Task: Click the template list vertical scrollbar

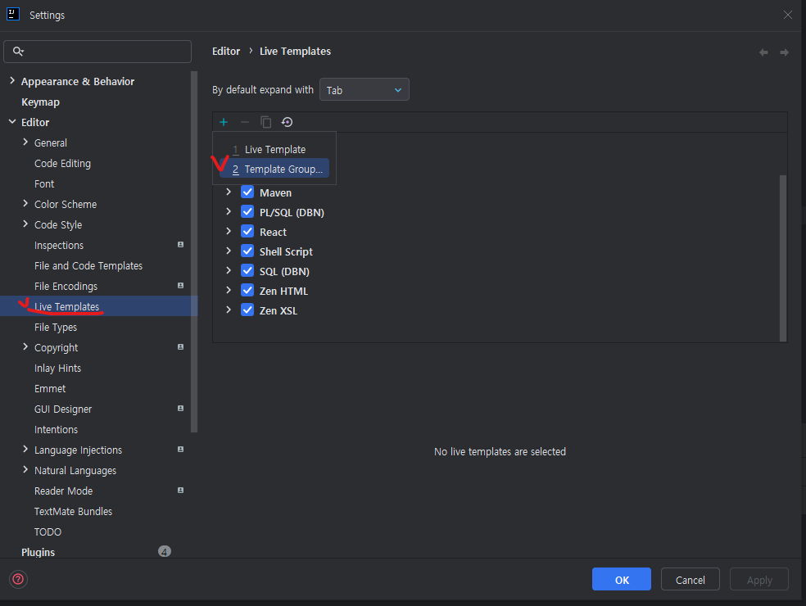Action: click(x=783, y=258)
